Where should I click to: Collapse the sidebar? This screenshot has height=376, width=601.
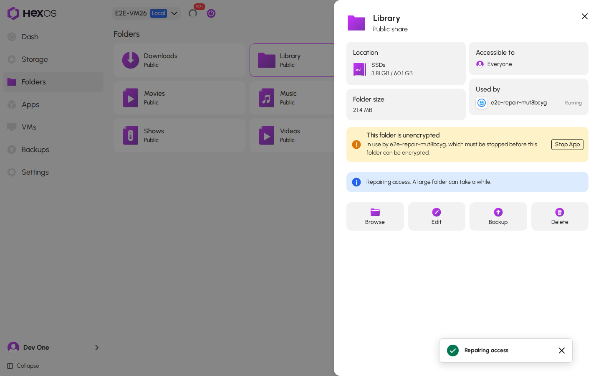(x=23, y=366)
